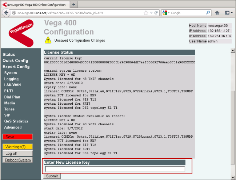Click the VegaStream logo
The width and height of the screenshot is (236, 180).
pyautogui.click(x=21, y=33)
